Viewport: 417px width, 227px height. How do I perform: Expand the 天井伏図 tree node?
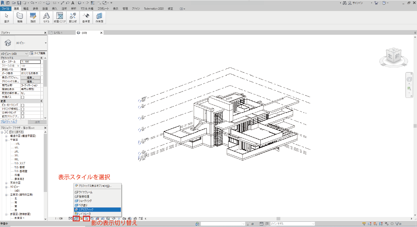click(x=6, y=183)
